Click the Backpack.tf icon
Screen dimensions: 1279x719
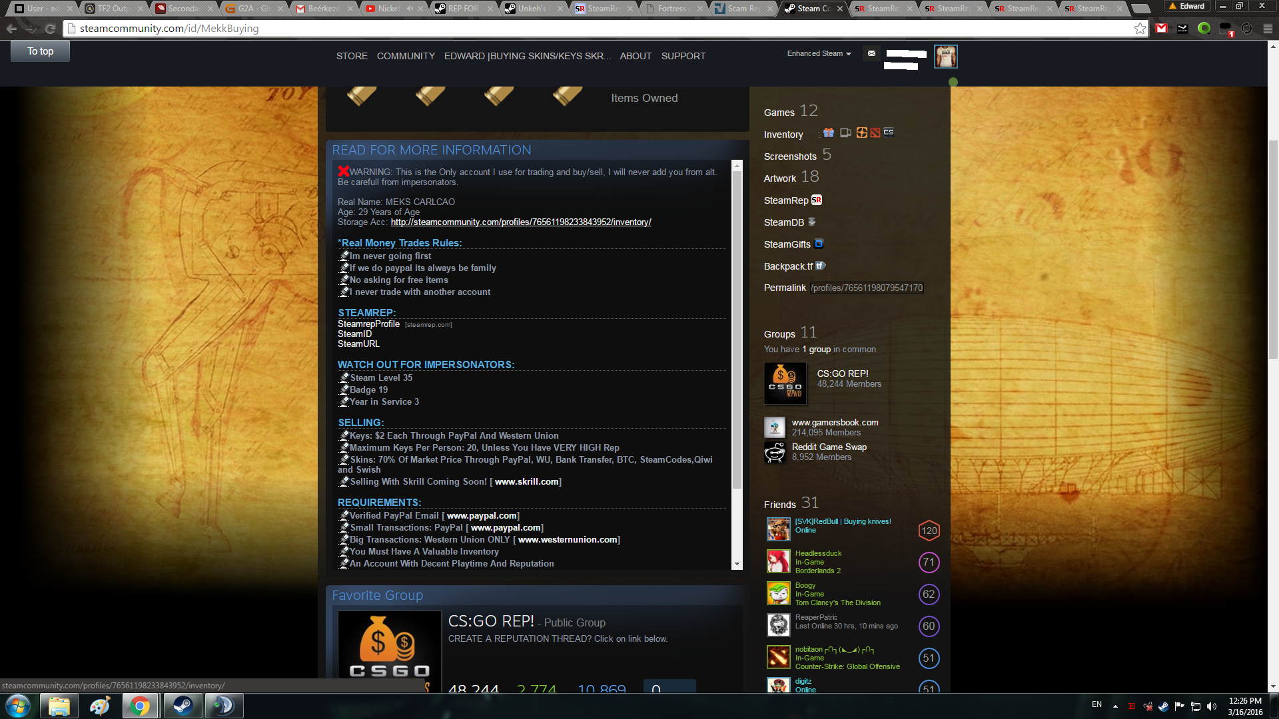(821, 266)
